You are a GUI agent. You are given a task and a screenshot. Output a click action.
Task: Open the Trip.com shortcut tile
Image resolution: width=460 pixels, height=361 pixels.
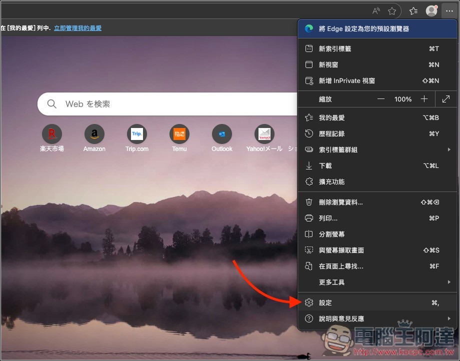(x=137, y=138)
